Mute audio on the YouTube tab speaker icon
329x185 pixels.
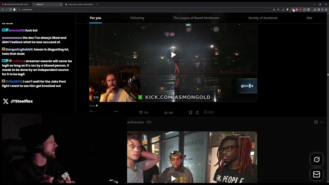pos(5,4)
